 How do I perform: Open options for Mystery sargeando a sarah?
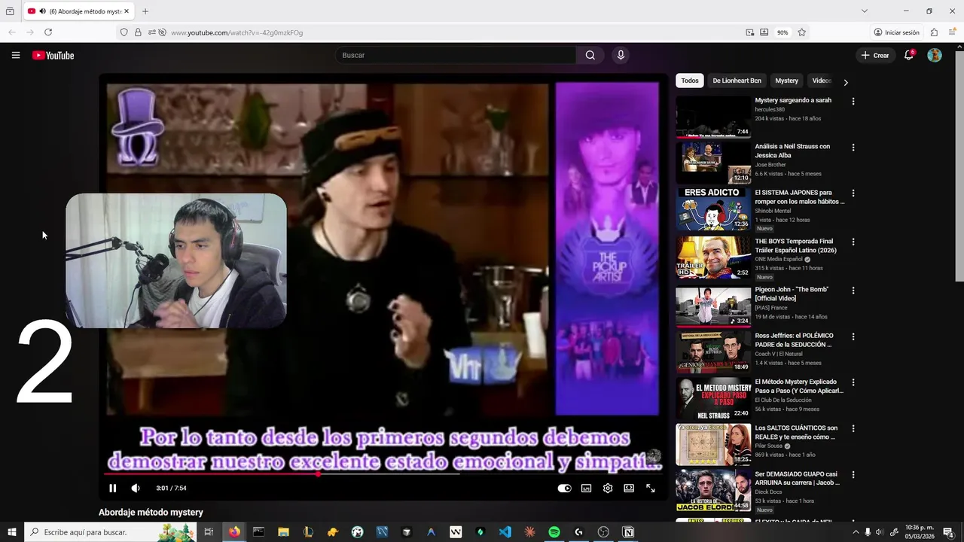click(853, 101)
